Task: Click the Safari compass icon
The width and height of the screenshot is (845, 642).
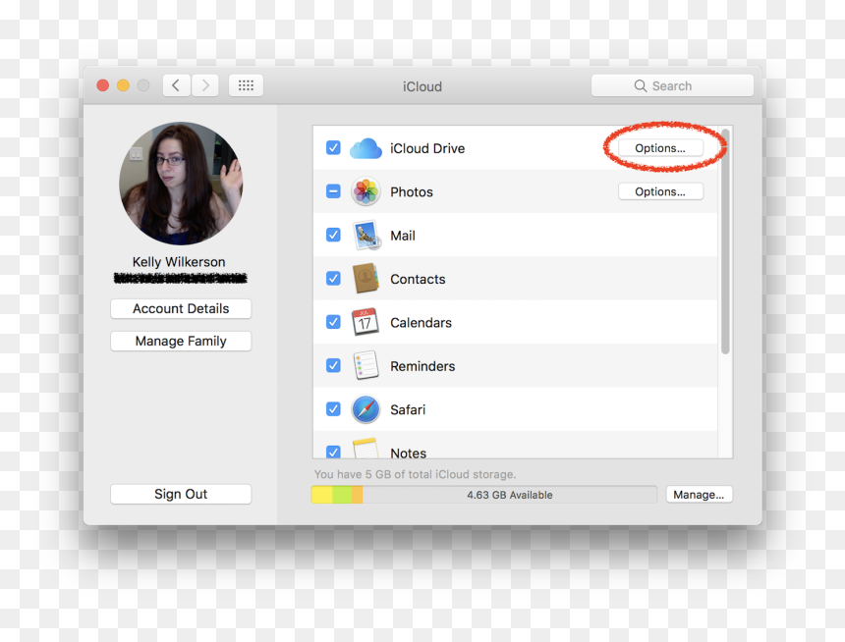Action: [x=366, y=409]
